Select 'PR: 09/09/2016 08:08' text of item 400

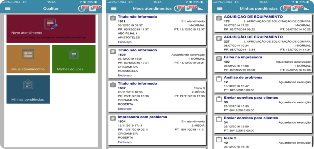coord(239,70)
